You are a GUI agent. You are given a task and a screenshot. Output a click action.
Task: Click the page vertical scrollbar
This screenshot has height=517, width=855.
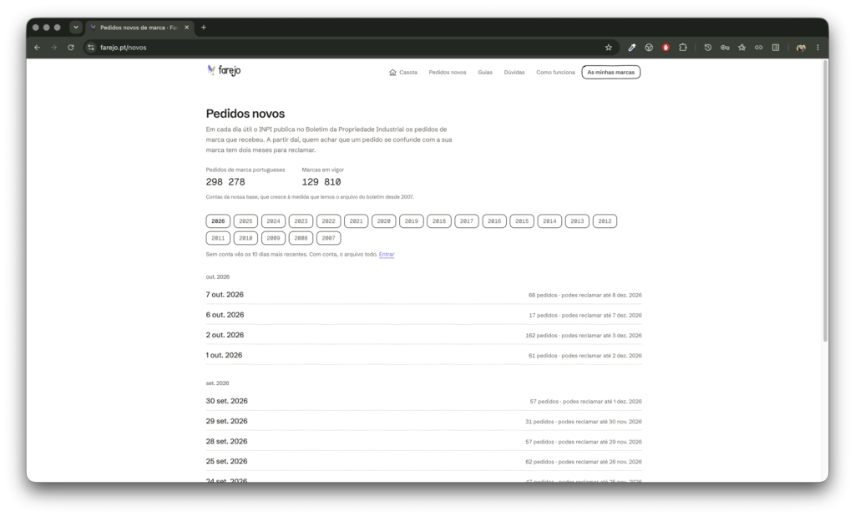tap(825, 202)
